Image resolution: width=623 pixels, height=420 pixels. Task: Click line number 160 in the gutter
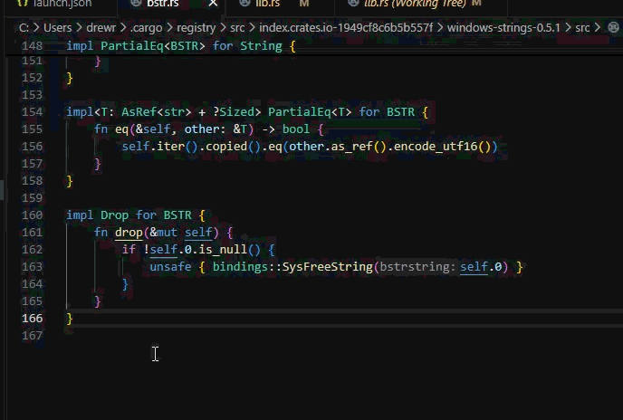(31, 215)
